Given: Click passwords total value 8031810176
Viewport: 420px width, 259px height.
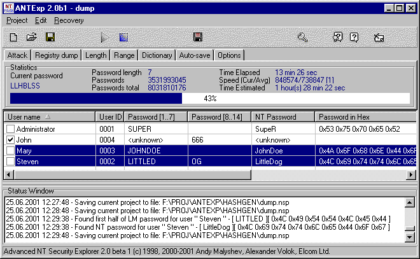Looking at the screenshot, I should (x=167, y=88).
